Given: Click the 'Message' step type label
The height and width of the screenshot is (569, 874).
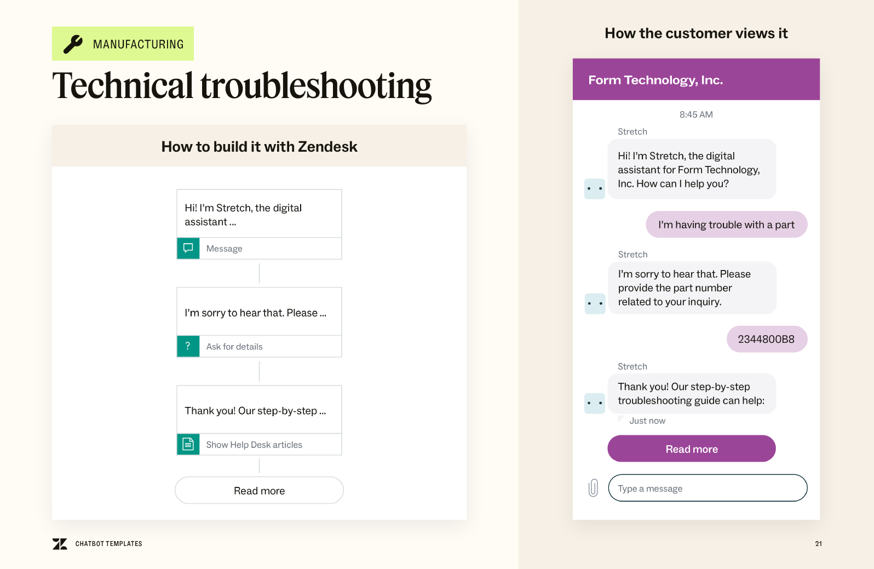Looking at the screenshot, I should (x=225, y=249).
